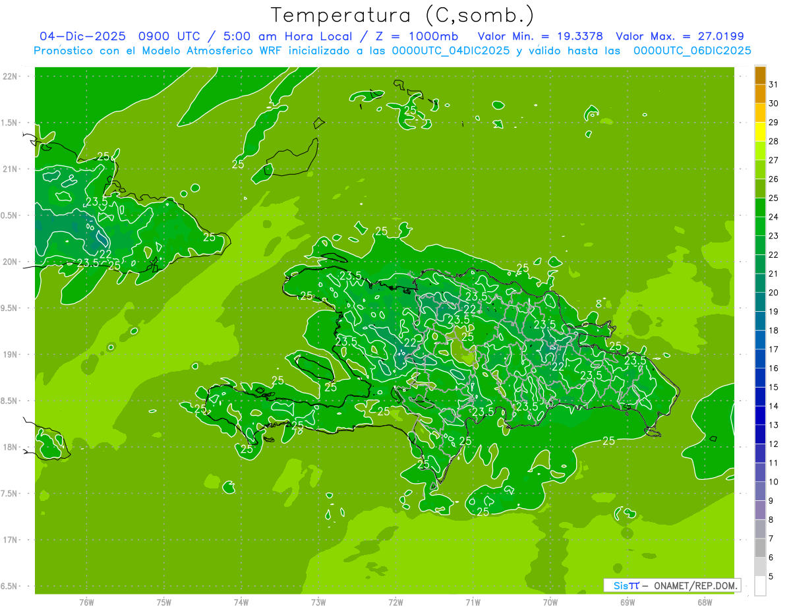The image size is (791, 611).
Task: Click the 71W longitude axis label
Action: point(473,602)
